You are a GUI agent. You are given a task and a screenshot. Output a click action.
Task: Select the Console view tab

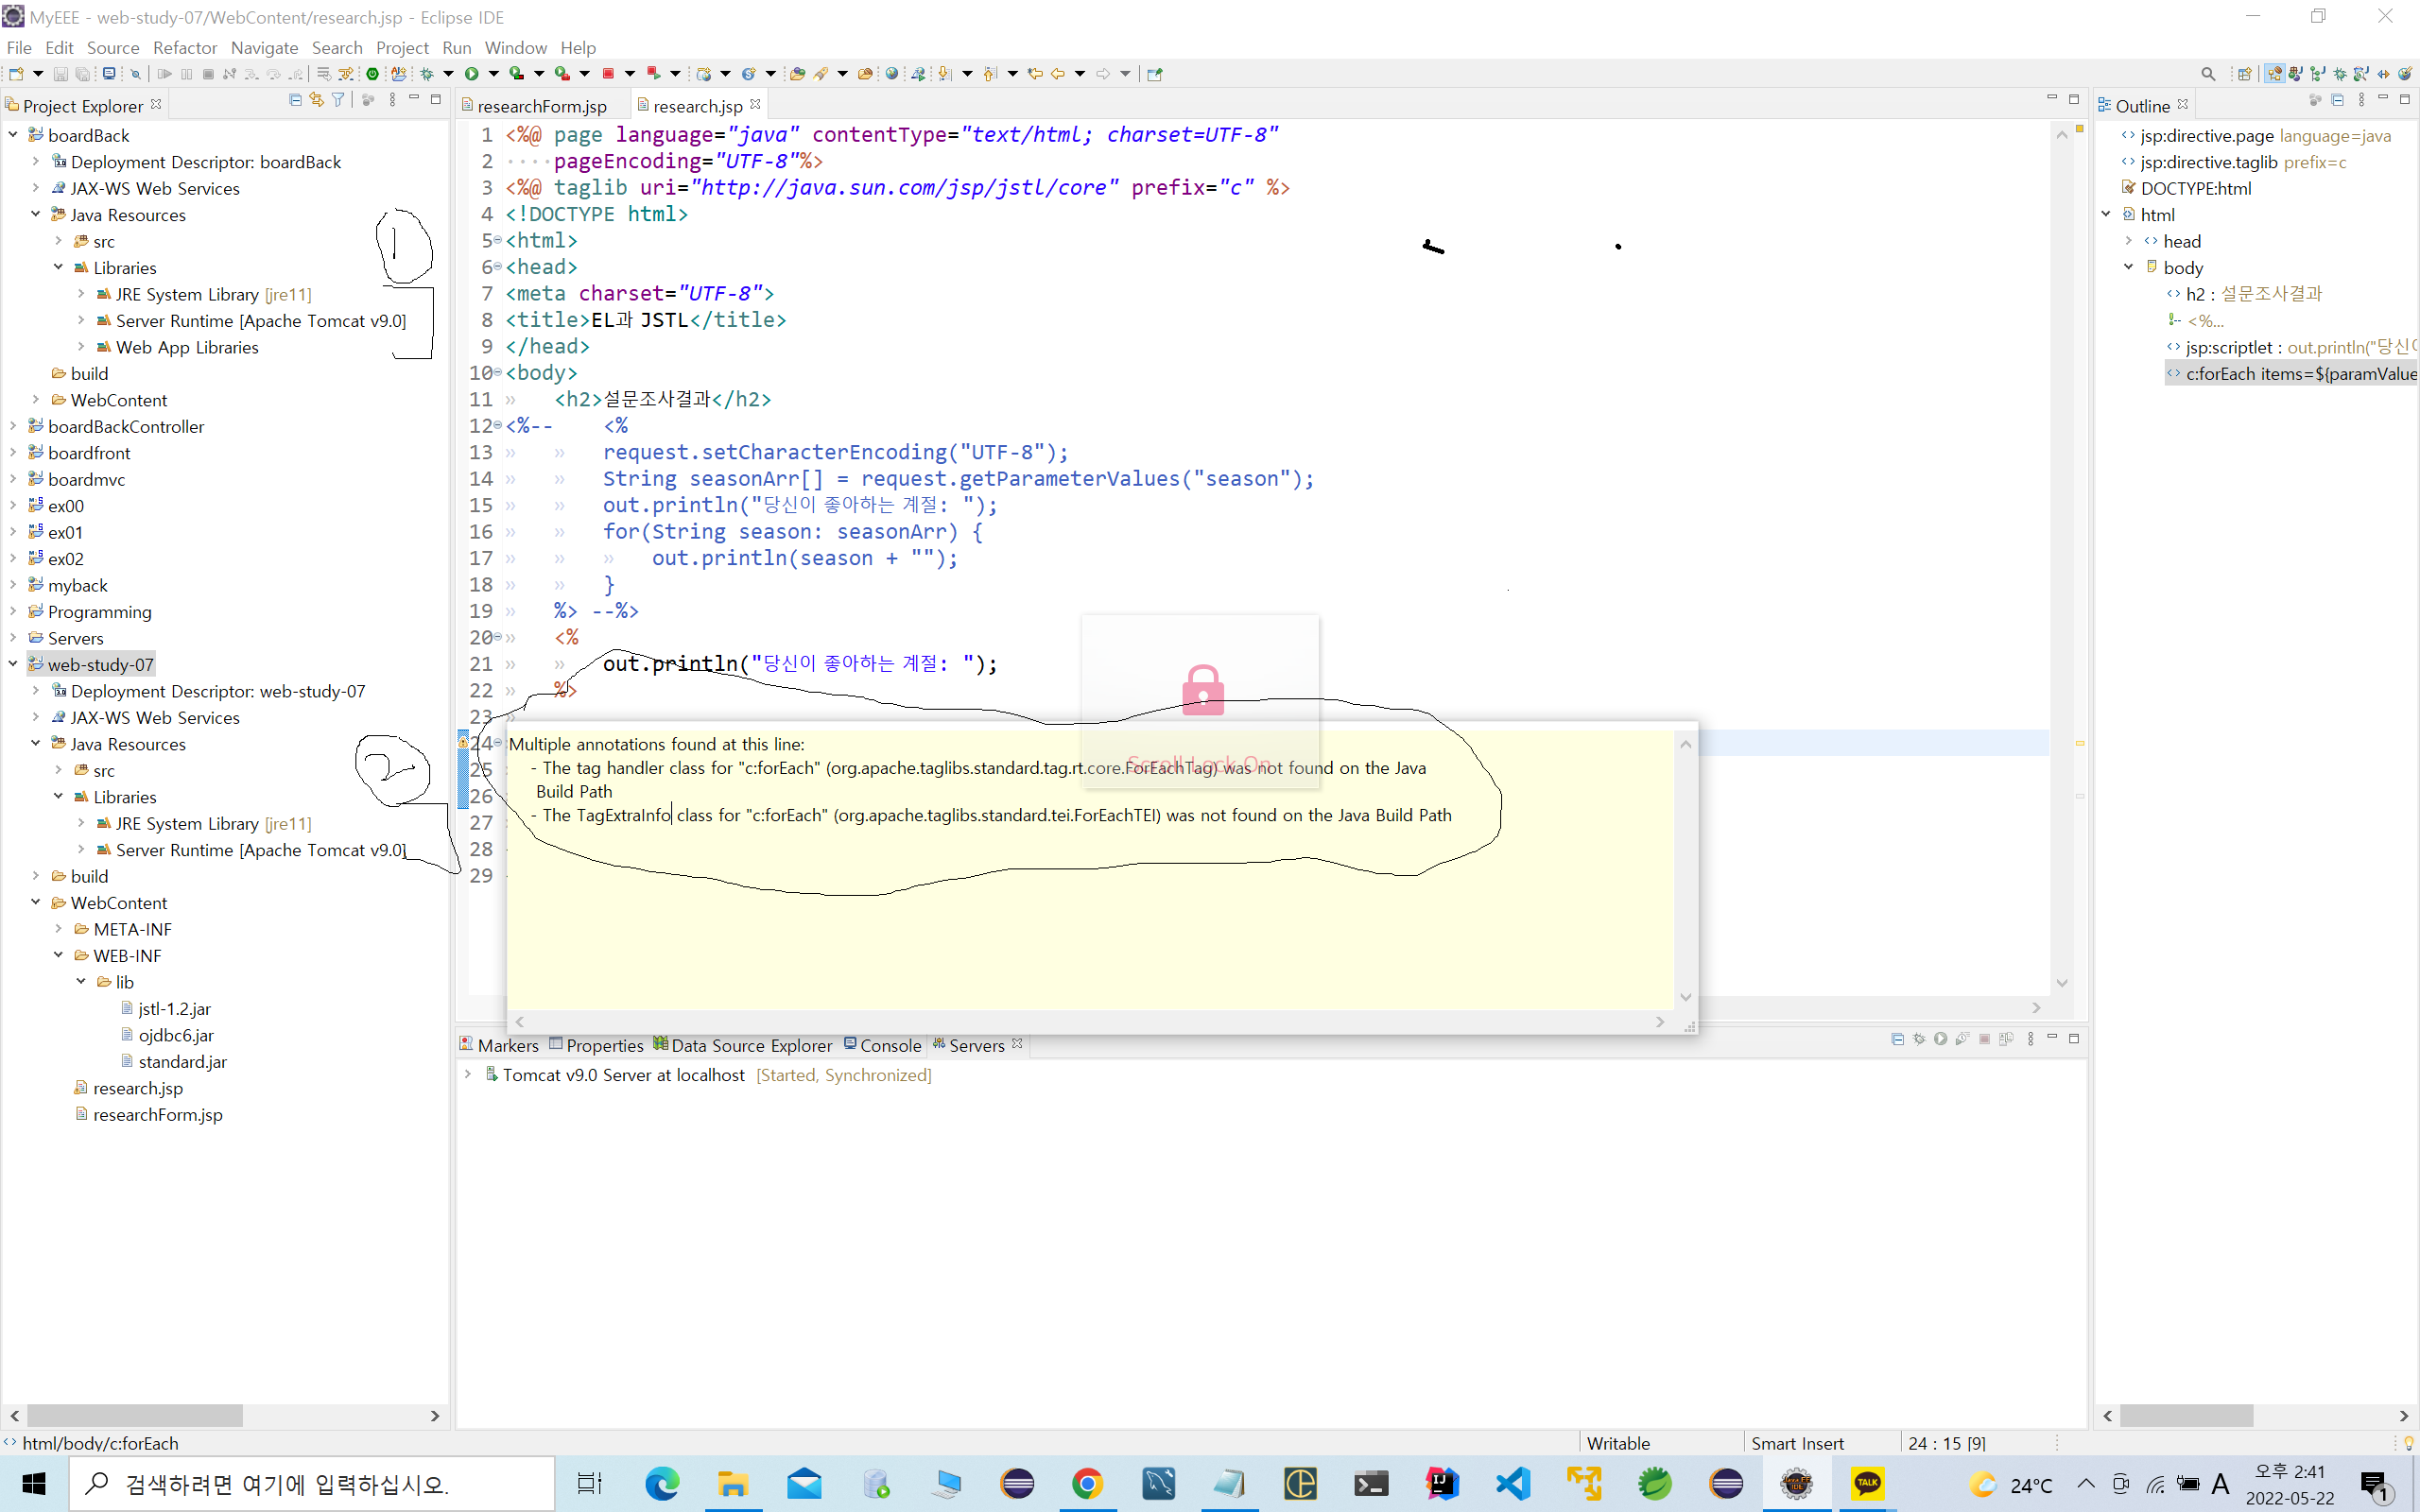889,1045
